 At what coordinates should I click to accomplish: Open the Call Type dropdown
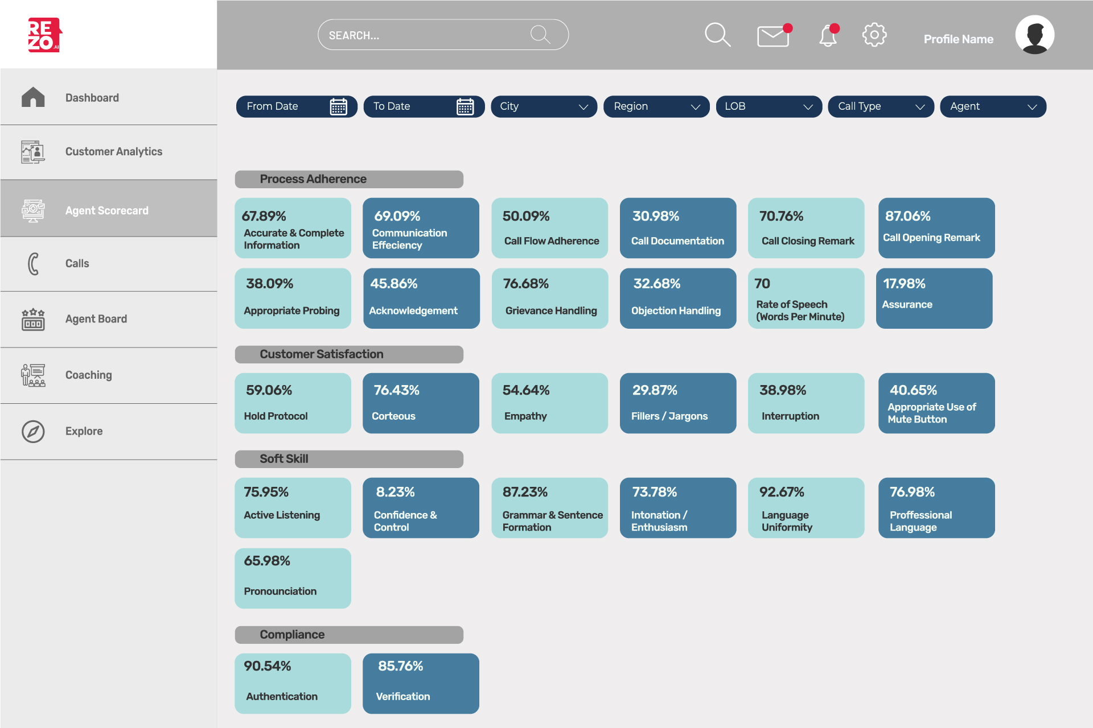click(921, 107)
